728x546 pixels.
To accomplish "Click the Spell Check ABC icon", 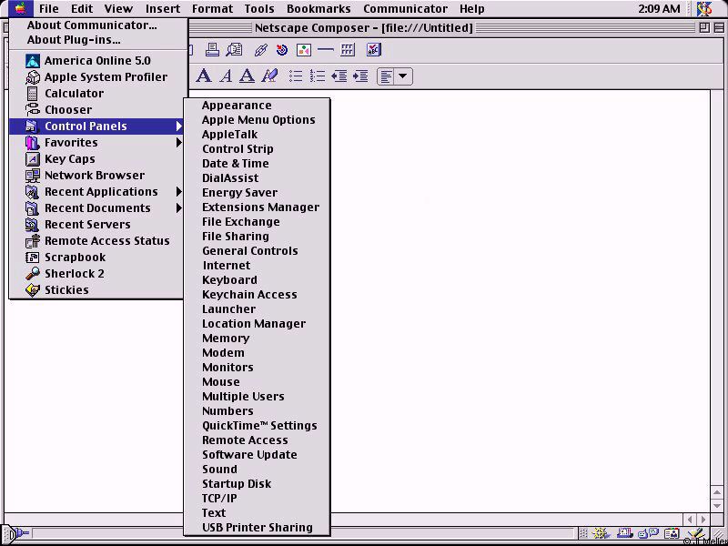I will click(373, 50).
